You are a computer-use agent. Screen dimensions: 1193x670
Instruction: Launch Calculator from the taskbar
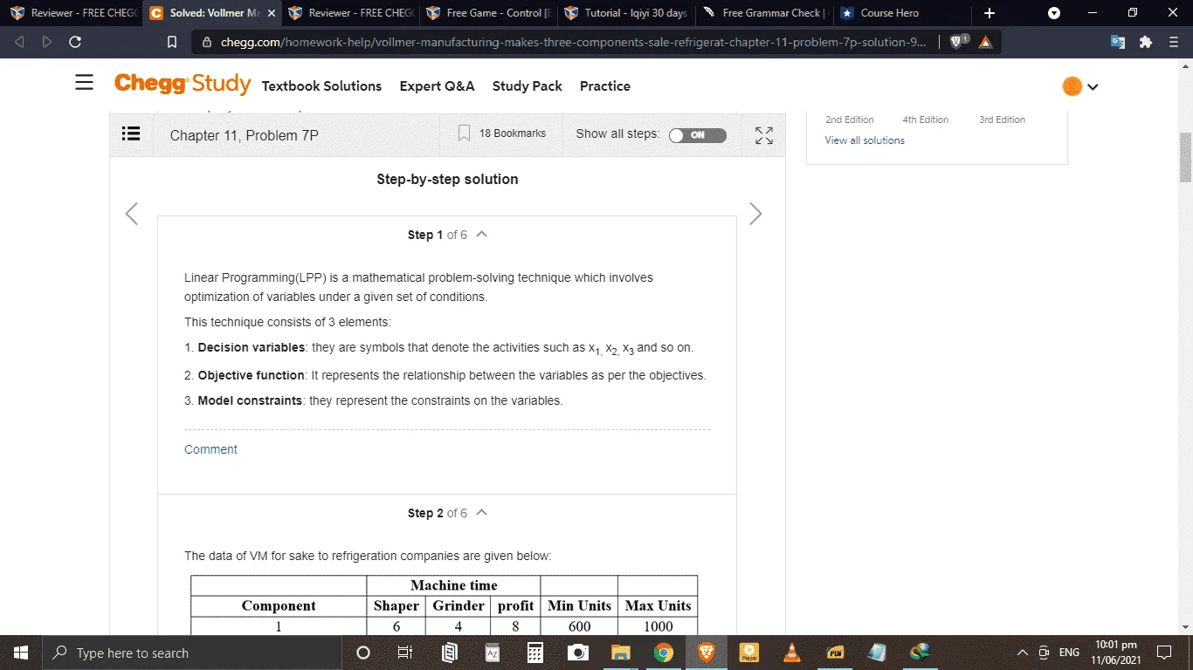[535, 653]
